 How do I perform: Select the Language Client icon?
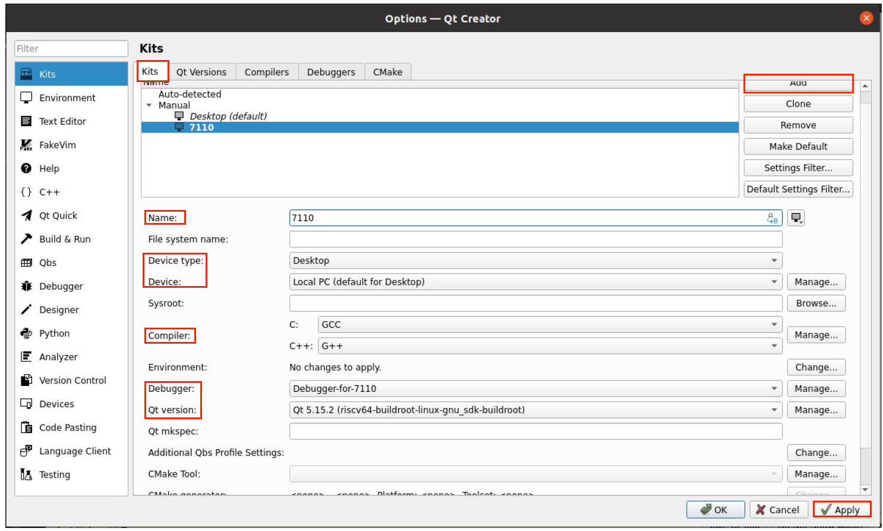[x=26, y=451]
